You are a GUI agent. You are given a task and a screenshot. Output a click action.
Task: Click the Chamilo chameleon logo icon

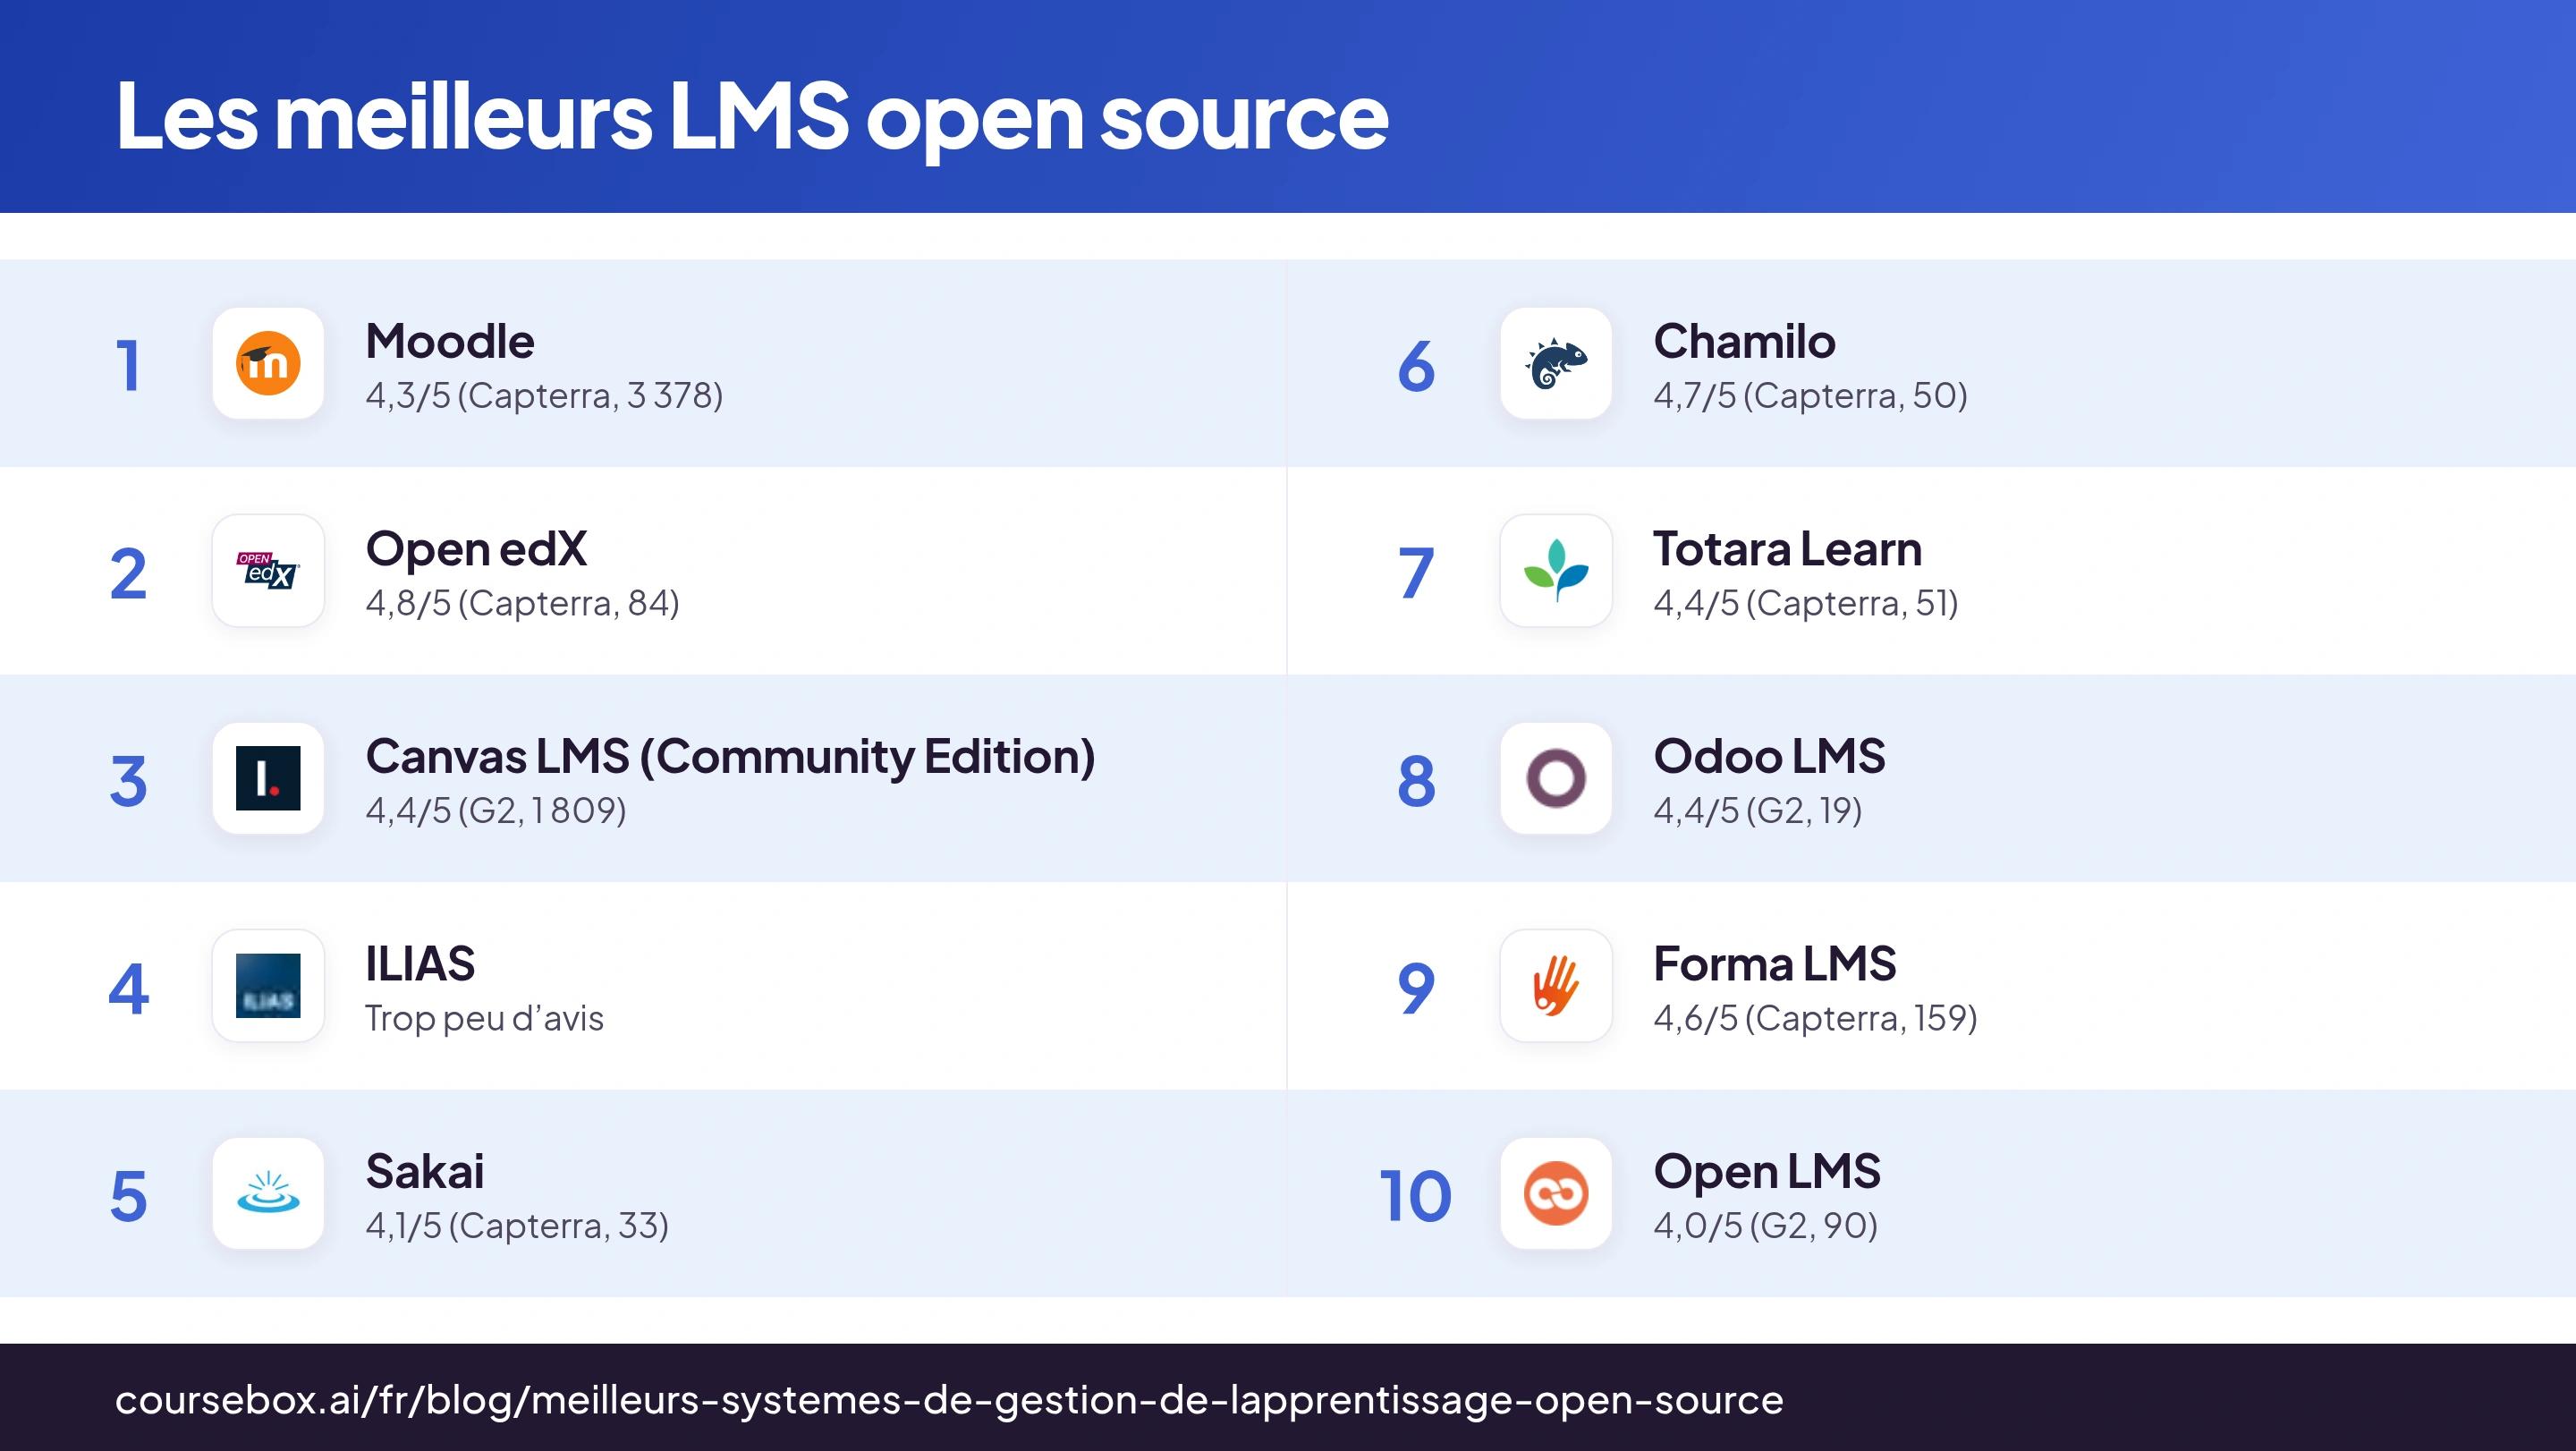point(1556,363)
